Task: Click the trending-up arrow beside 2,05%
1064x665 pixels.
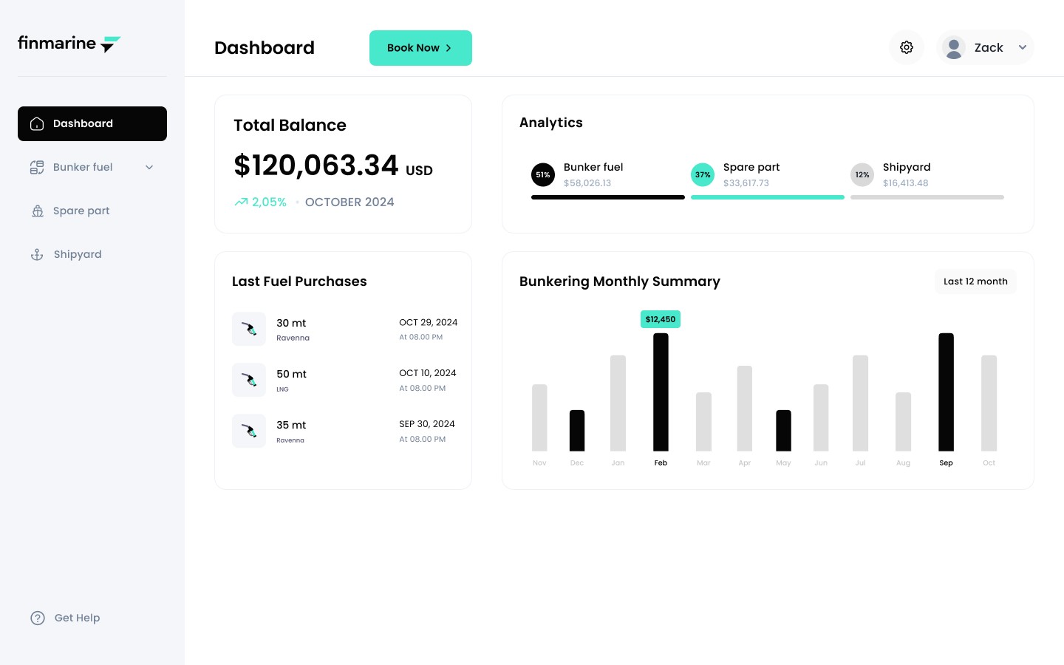Action: pos(241,202)
